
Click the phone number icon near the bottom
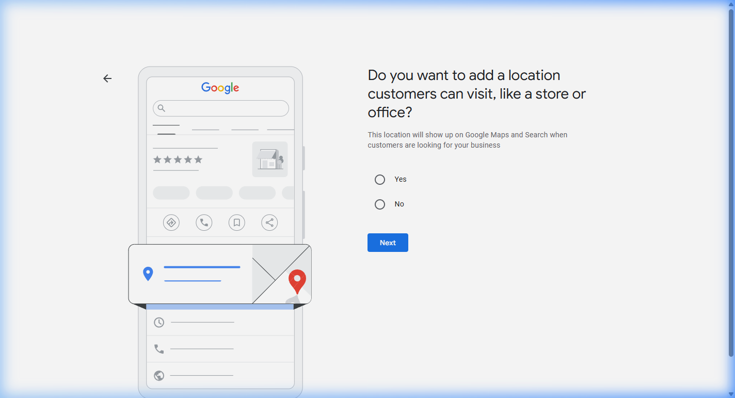click(x=158, y=348)
